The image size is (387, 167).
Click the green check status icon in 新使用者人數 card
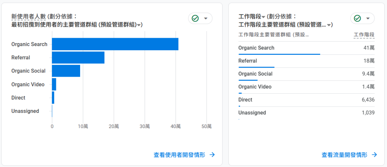point(195,19)
